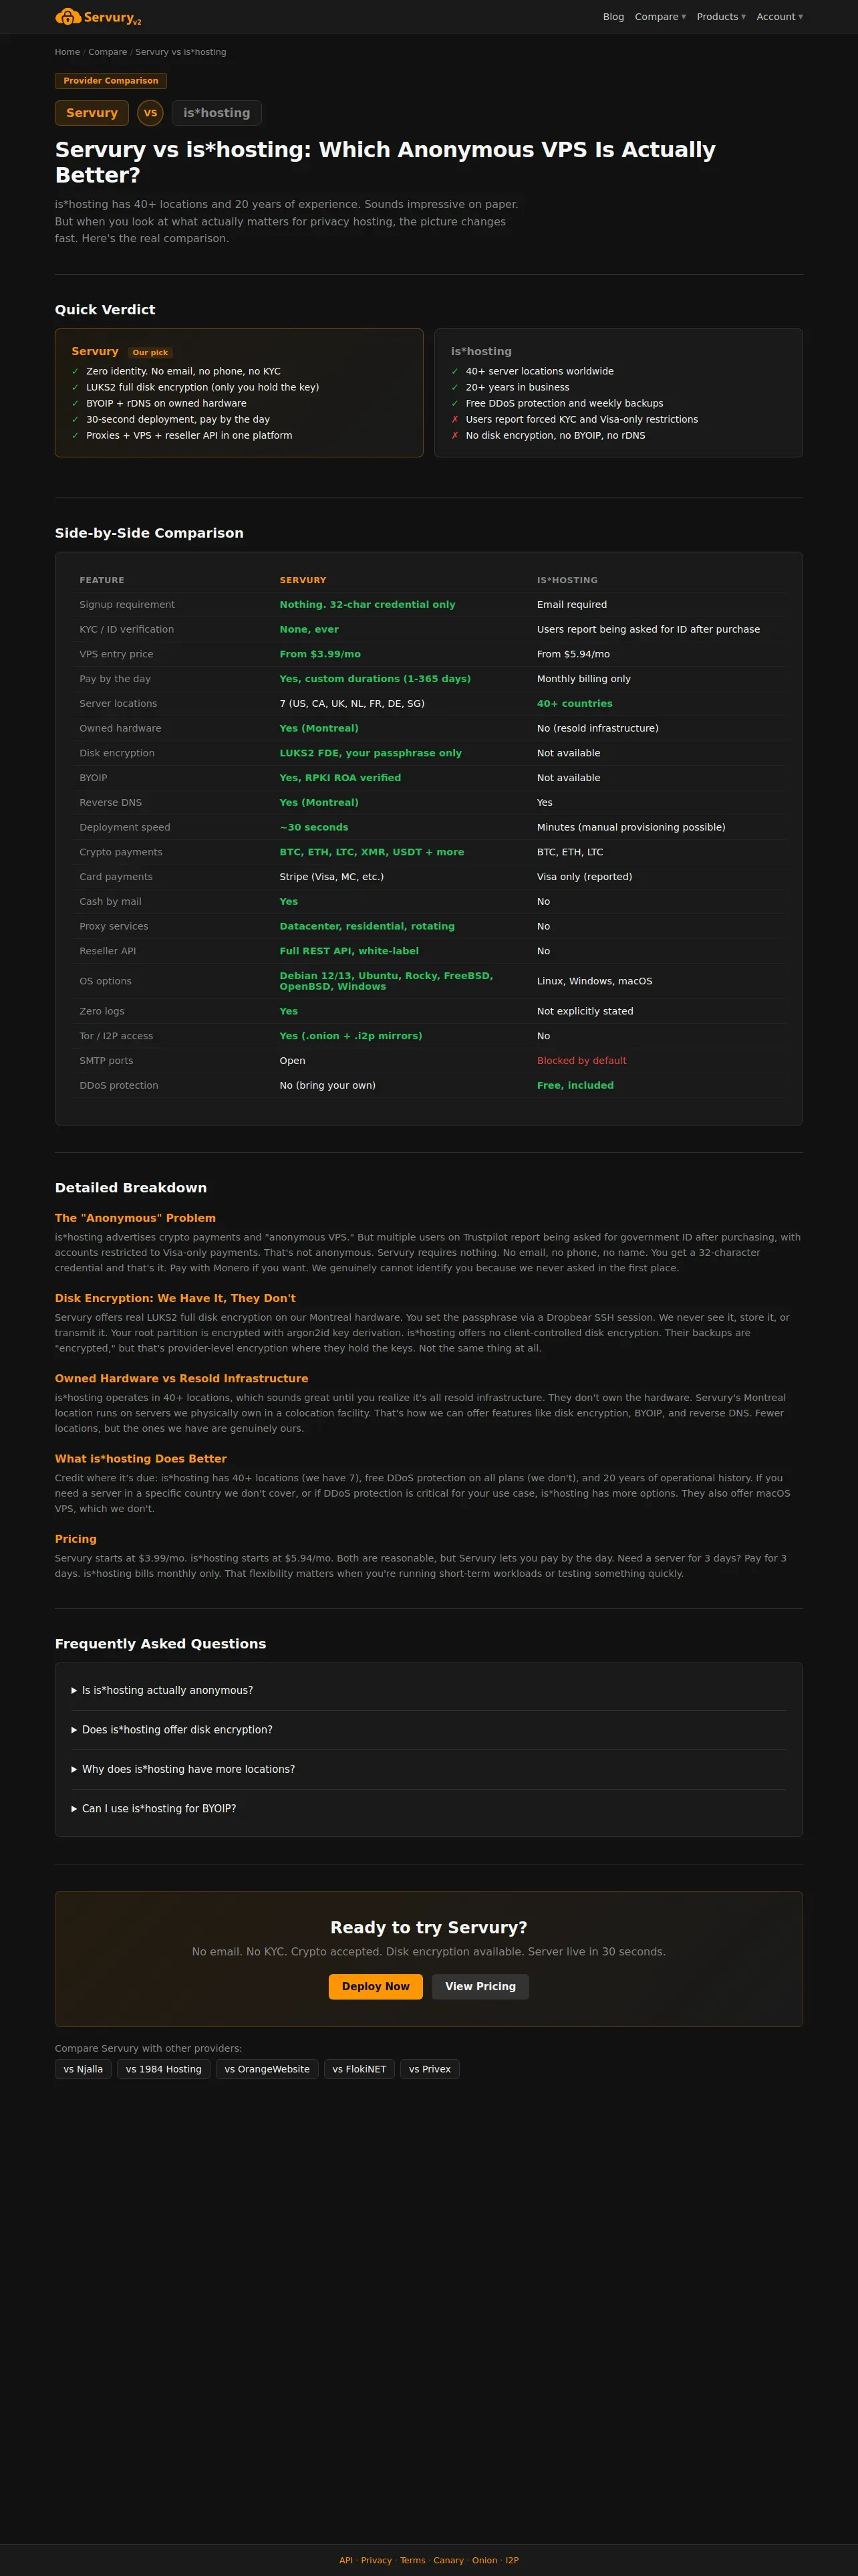The width and height of the screenshot is (858, 2576).
Task: Click the Compare breadcrumb link
Action: point(107,52)
